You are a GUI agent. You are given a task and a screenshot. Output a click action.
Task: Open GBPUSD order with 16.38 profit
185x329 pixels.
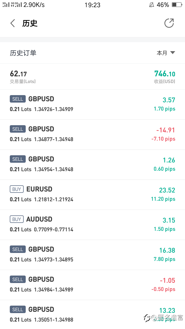tap(92, 255)
